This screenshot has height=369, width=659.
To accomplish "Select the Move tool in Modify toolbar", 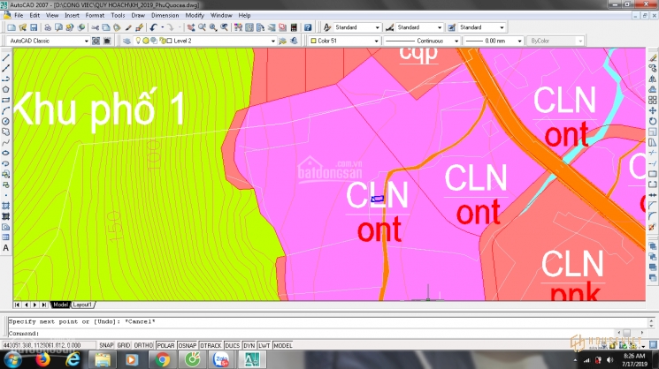I will 653,110.
